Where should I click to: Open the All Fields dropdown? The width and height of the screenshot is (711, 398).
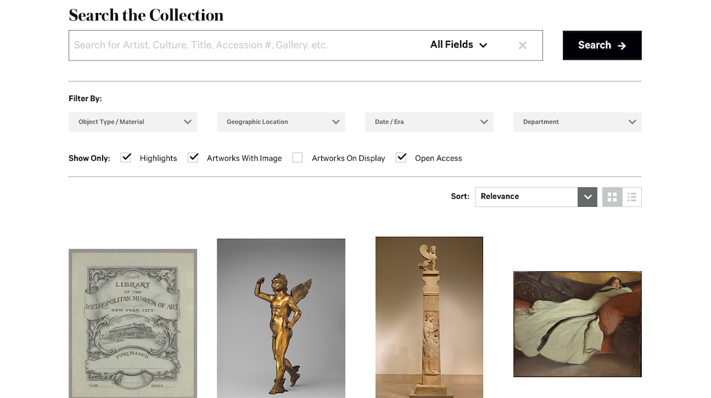(458, 45)
